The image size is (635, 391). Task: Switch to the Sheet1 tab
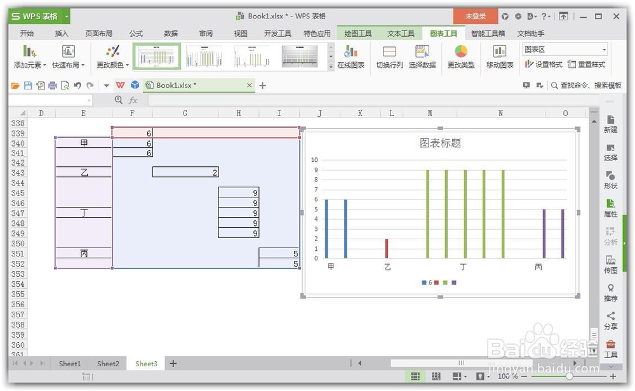click(x=70, y=364)
